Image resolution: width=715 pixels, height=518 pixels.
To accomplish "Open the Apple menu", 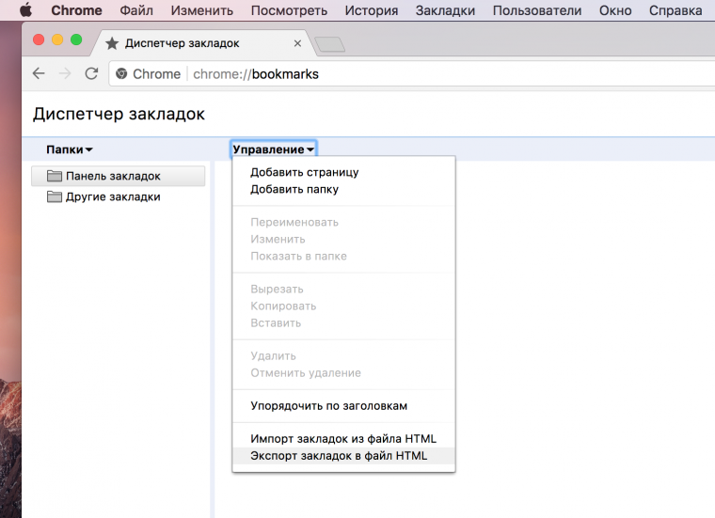I will coord(26,9).
